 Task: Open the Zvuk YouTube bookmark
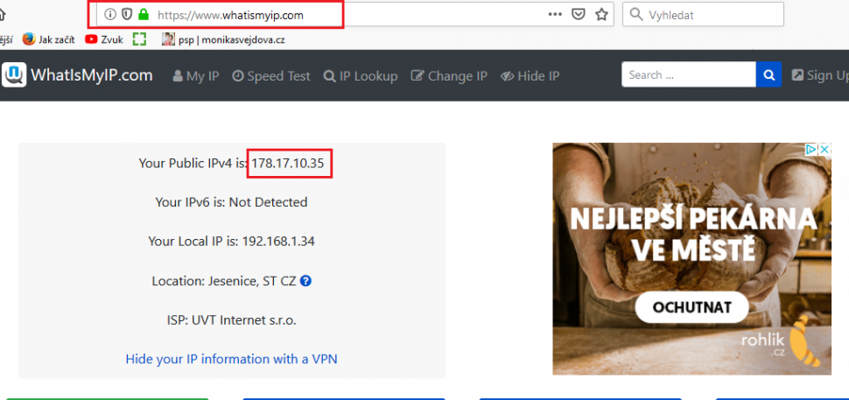[x=104, y=39]
